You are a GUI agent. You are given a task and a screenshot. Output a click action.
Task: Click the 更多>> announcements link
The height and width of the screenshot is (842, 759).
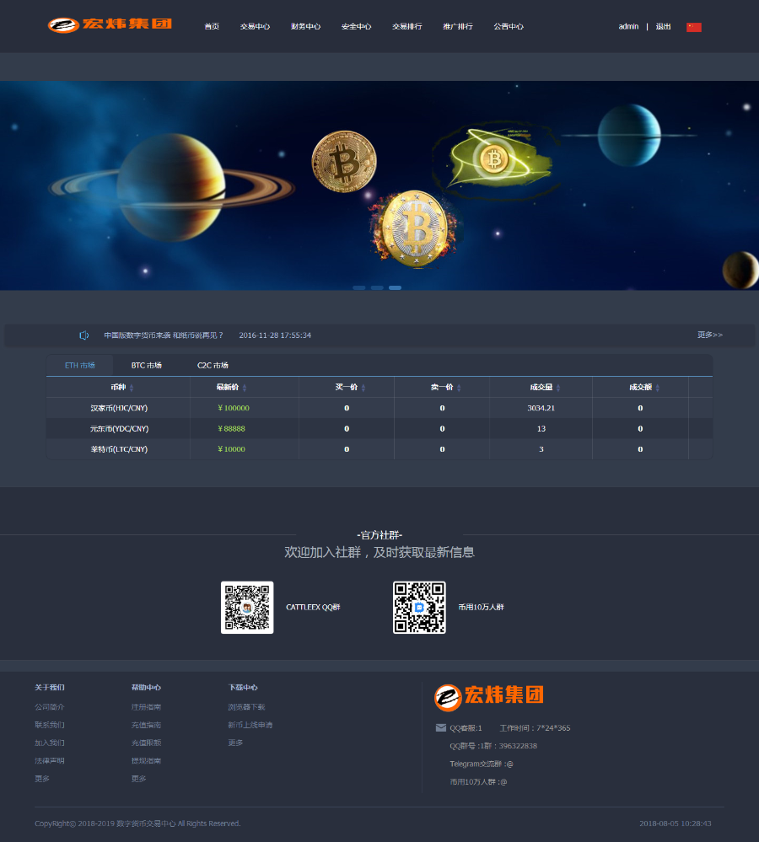(709, 335)
